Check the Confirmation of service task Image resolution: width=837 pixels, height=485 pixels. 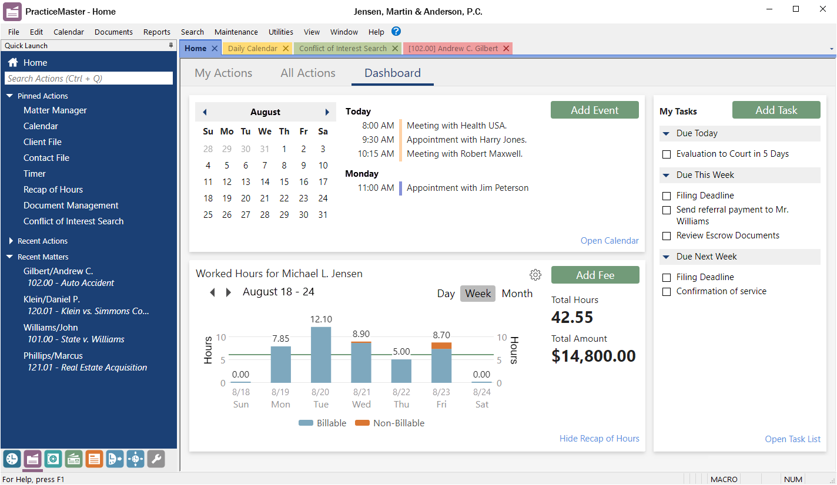(x=667, y=292)
